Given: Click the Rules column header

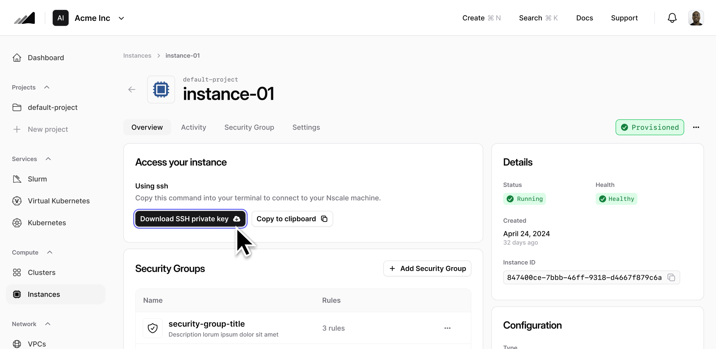Looking at the screenshot, I should pyautogui.click(x=331, y=300).
